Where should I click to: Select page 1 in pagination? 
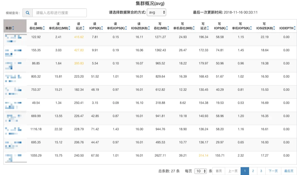tap(245, 171)
